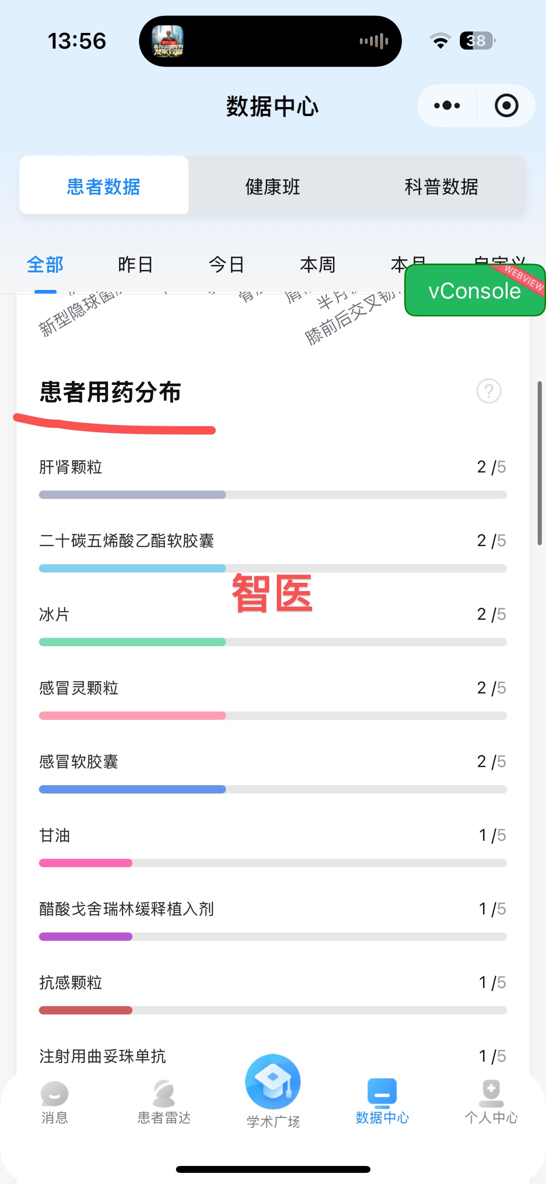Open the 学术广场 graduation cap icon
Screen dimensions: 546x1184
click(273, 1083)
